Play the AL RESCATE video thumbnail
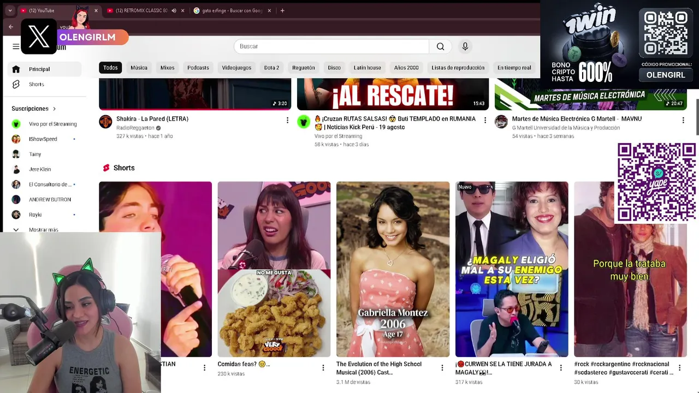Viewport: 699px width, 393px height. (393, 94)
